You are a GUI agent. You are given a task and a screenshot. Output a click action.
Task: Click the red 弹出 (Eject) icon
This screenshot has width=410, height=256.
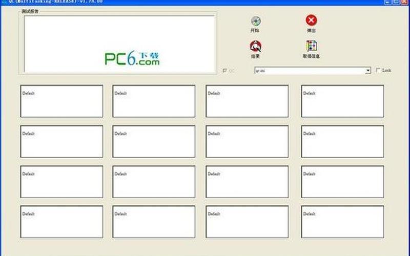pos(311,20)
